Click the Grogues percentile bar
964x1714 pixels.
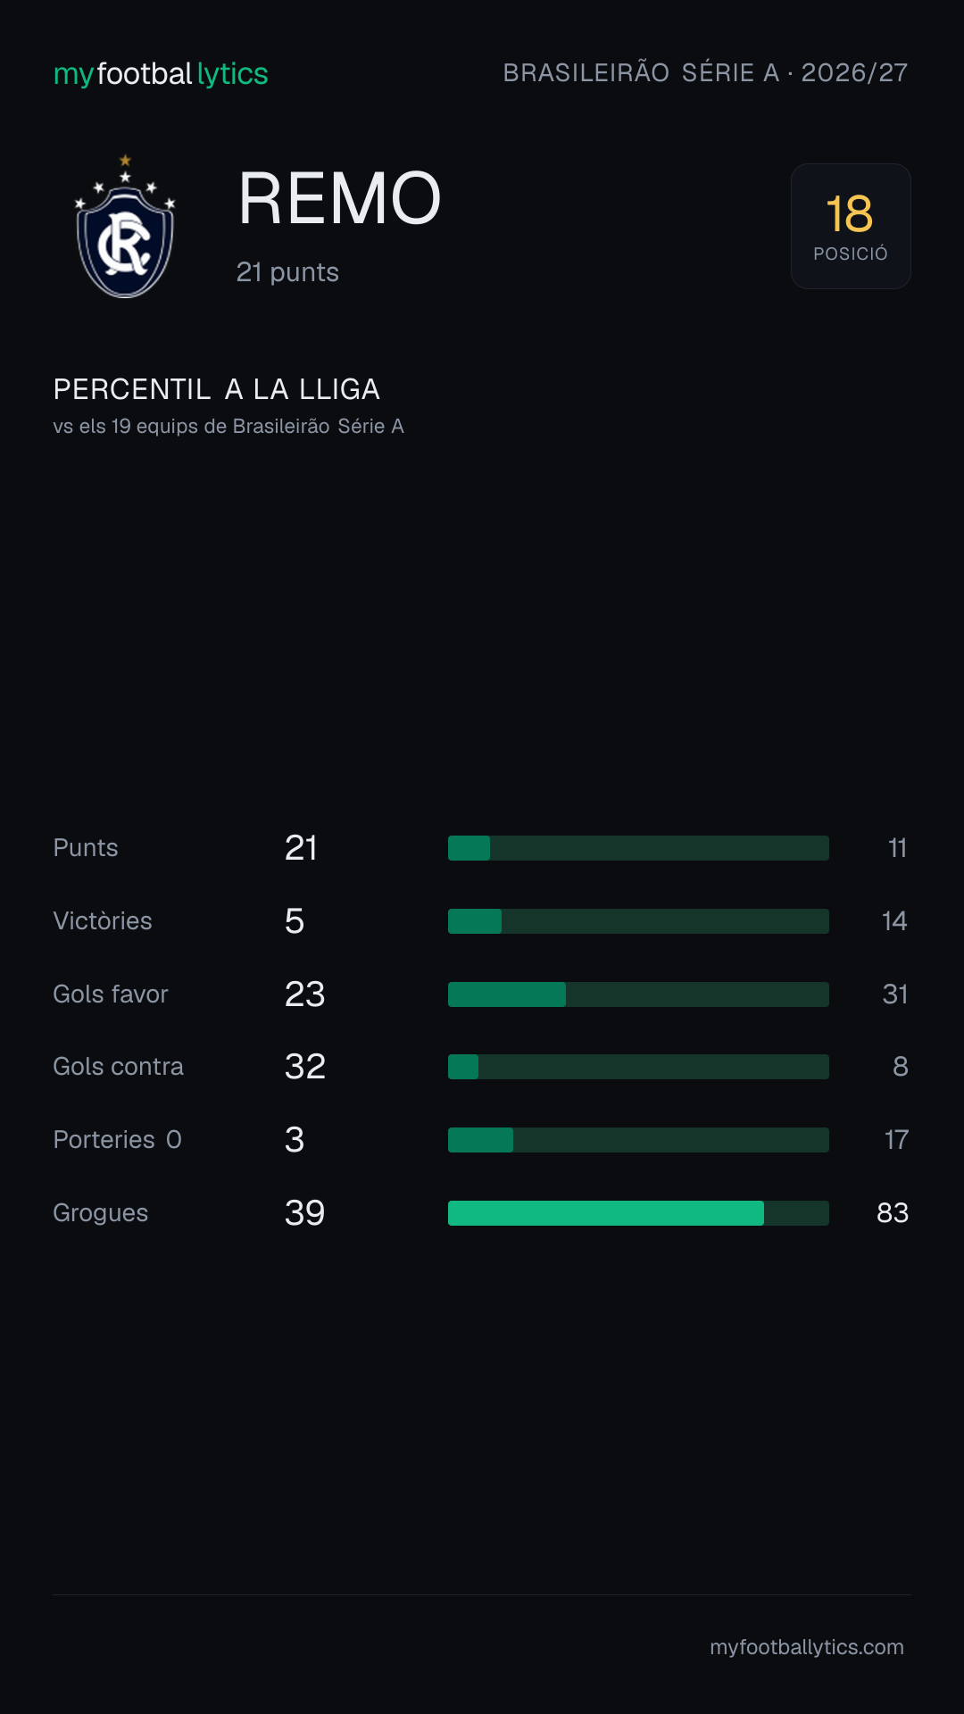[x=638, y=1213]
